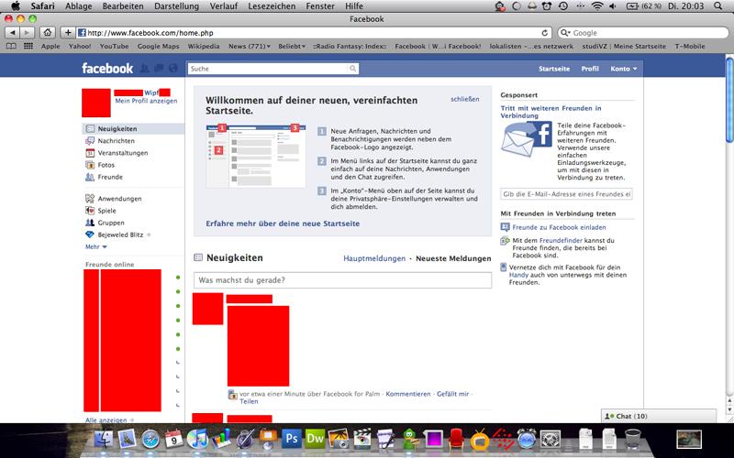Click the Wi-Fi icon in menu bar
This screenshot has width=734, height=458.
(x=597, y=6)
